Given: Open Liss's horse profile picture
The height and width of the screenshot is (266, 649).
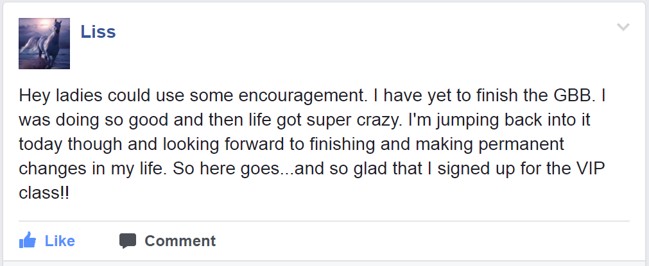Looking at the screenshot, I should pyautogui.click(x=44, y=43).
